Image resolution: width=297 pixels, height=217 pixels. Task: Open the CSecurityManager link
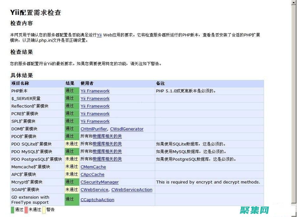pyautogui.click(x=99, y=182)
